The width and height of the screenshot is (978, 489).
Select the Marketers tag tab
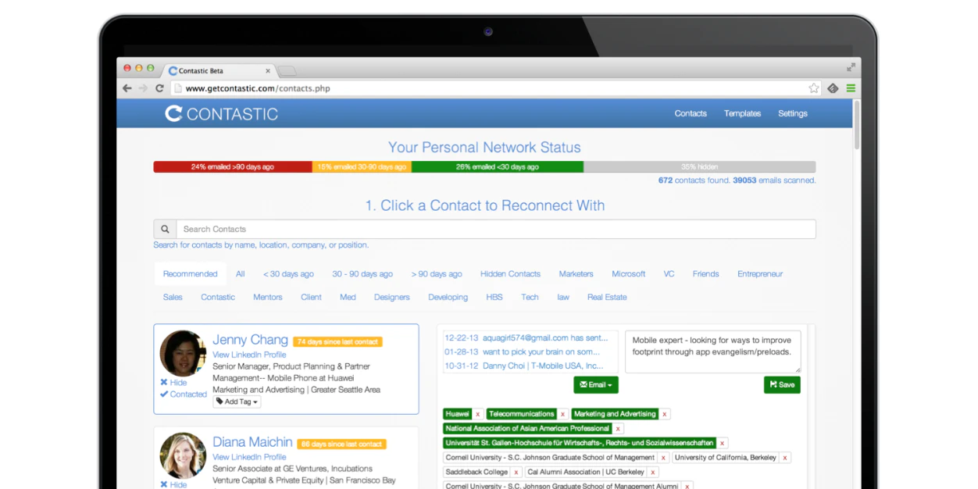[576, 274]
